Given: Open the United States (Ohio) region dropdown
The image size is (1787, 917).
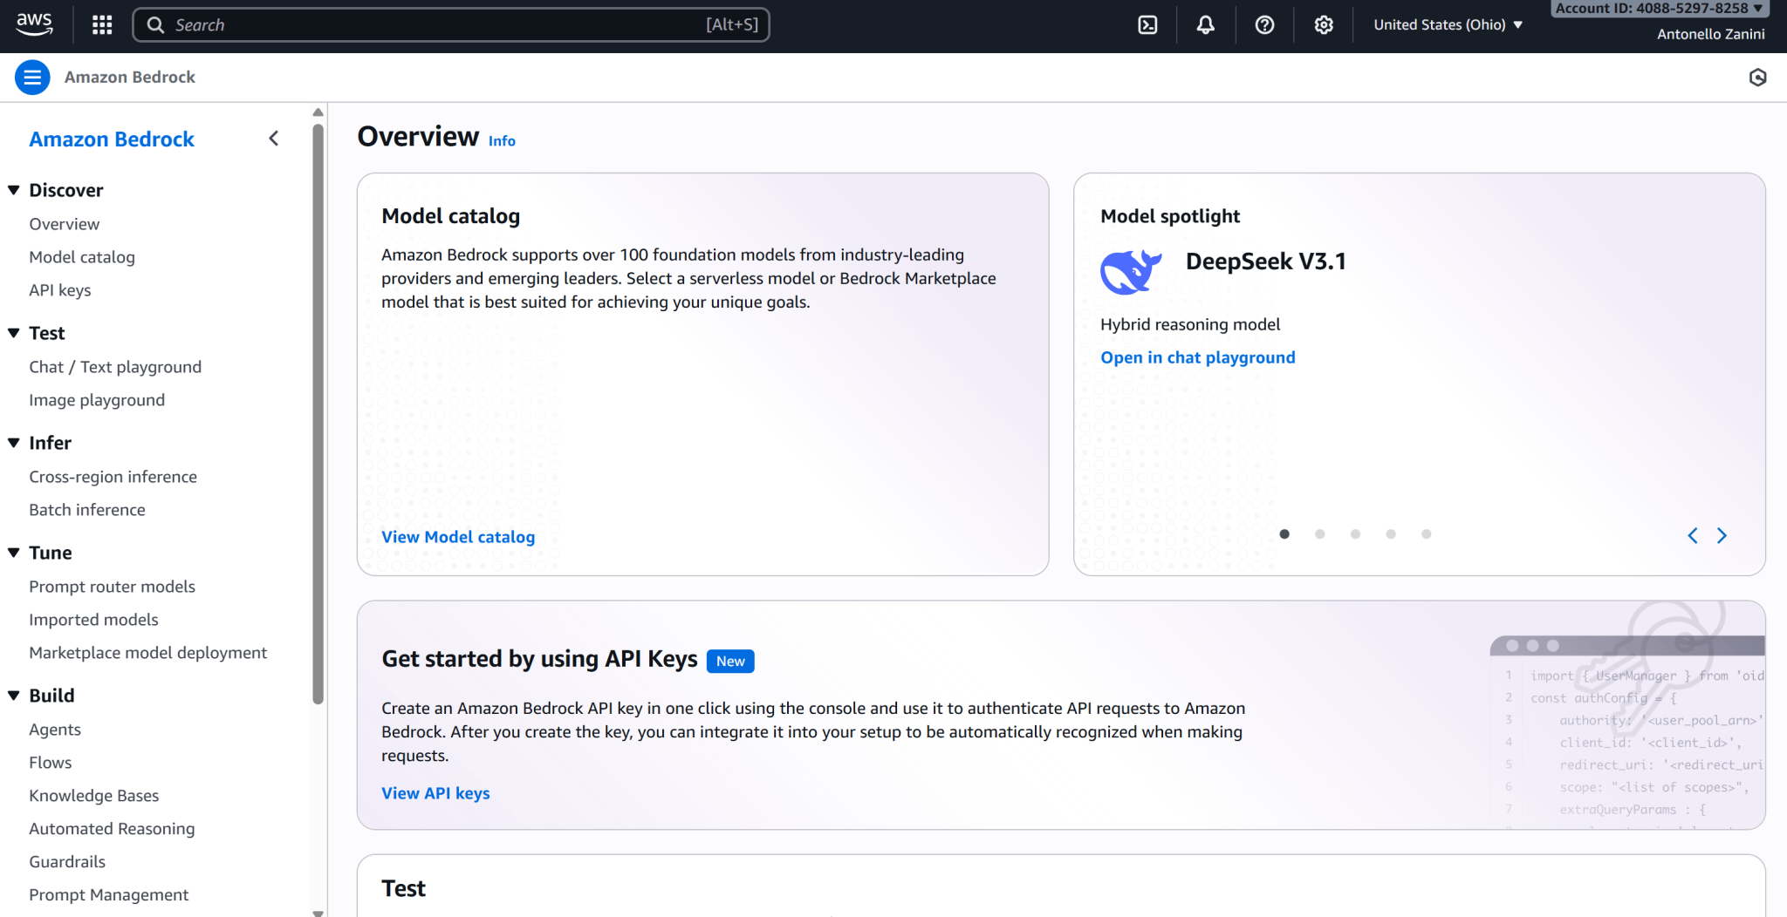Looking at the screenshot, I should coord(1447,24).
